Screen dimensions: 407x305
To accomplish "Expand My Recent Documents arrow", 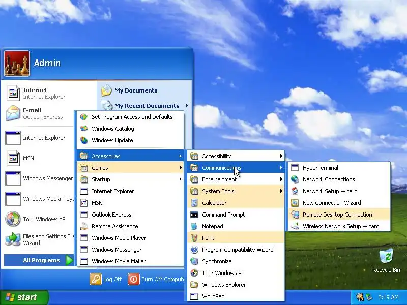I will coord(187,106).
